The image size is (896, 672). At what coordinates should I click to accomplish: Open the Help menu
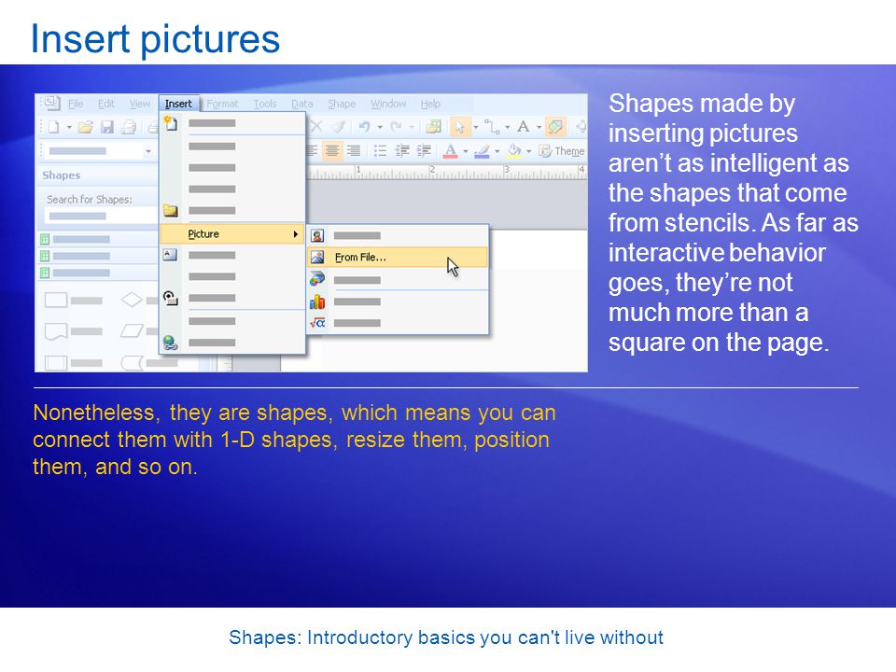click(430, 104)
